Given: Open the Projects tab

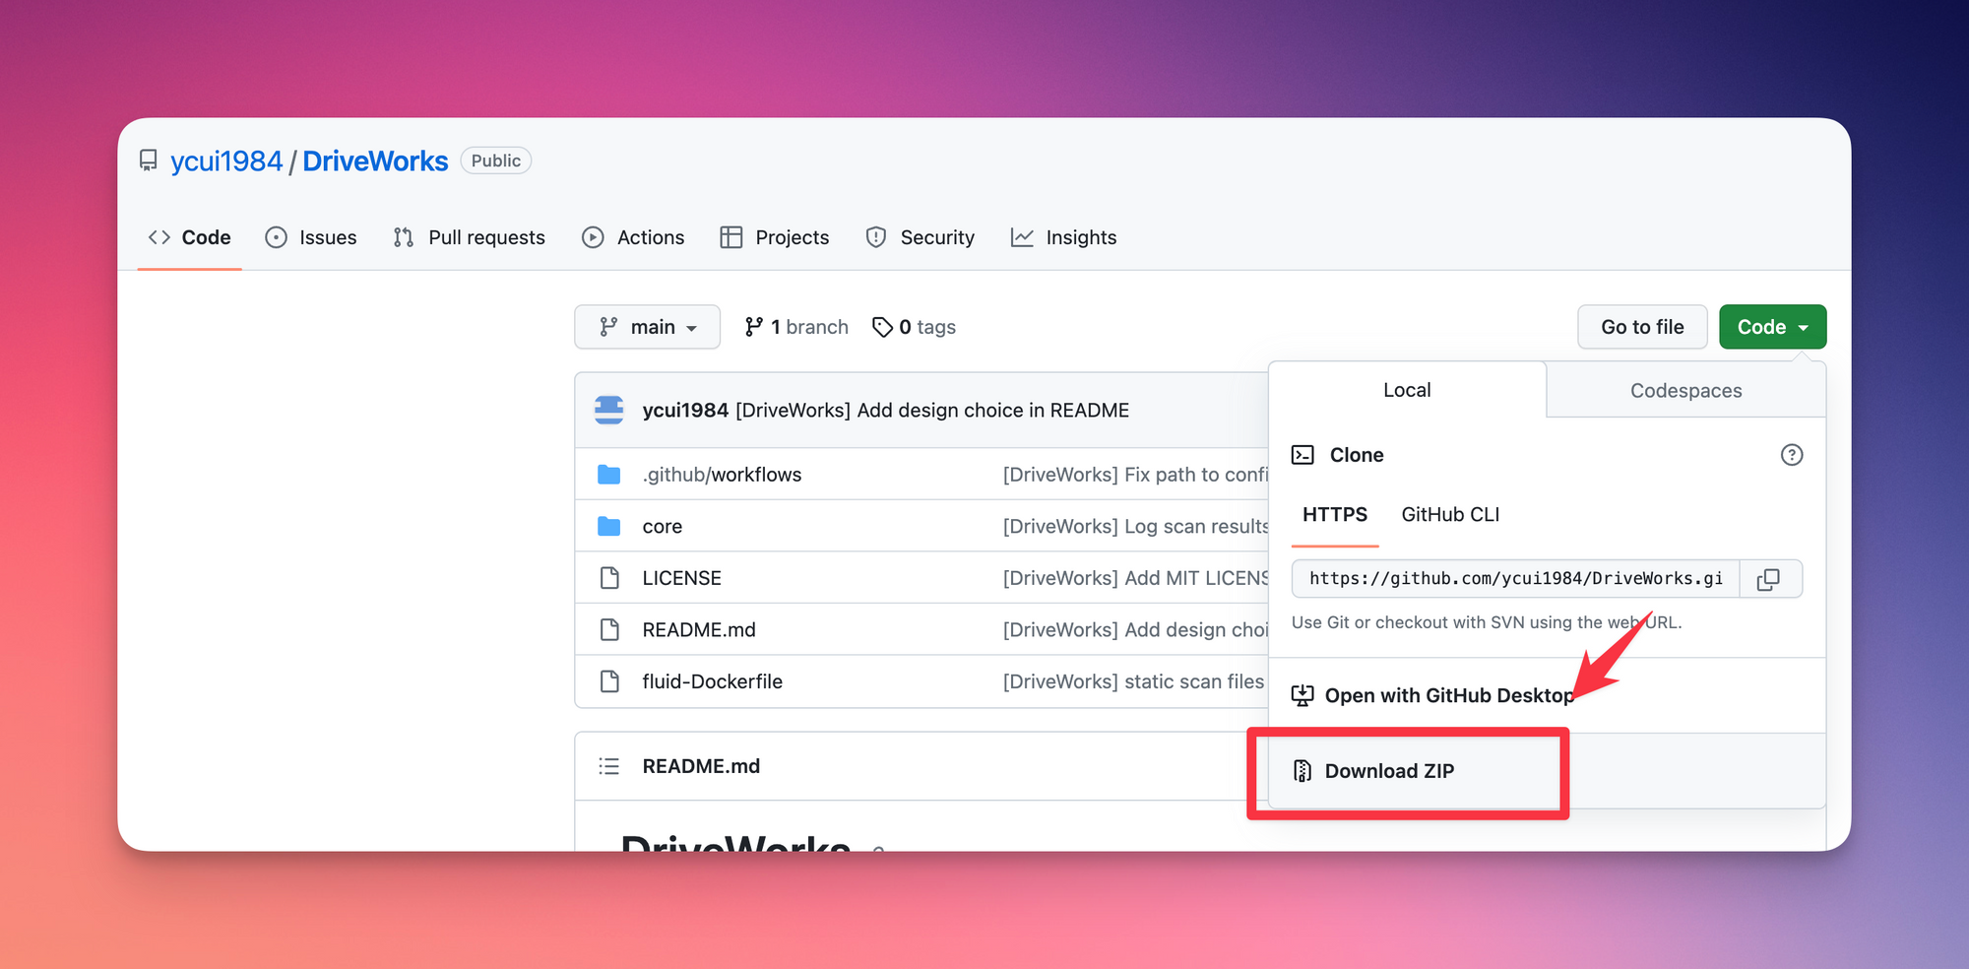Looking at the screenshot, I should pos(775,237).
